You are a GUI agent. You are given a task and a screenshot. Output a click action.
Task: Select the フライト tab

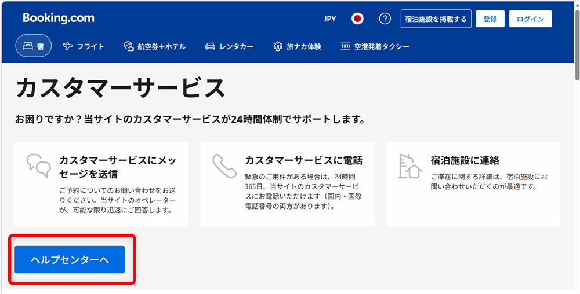tap(84, 46)
